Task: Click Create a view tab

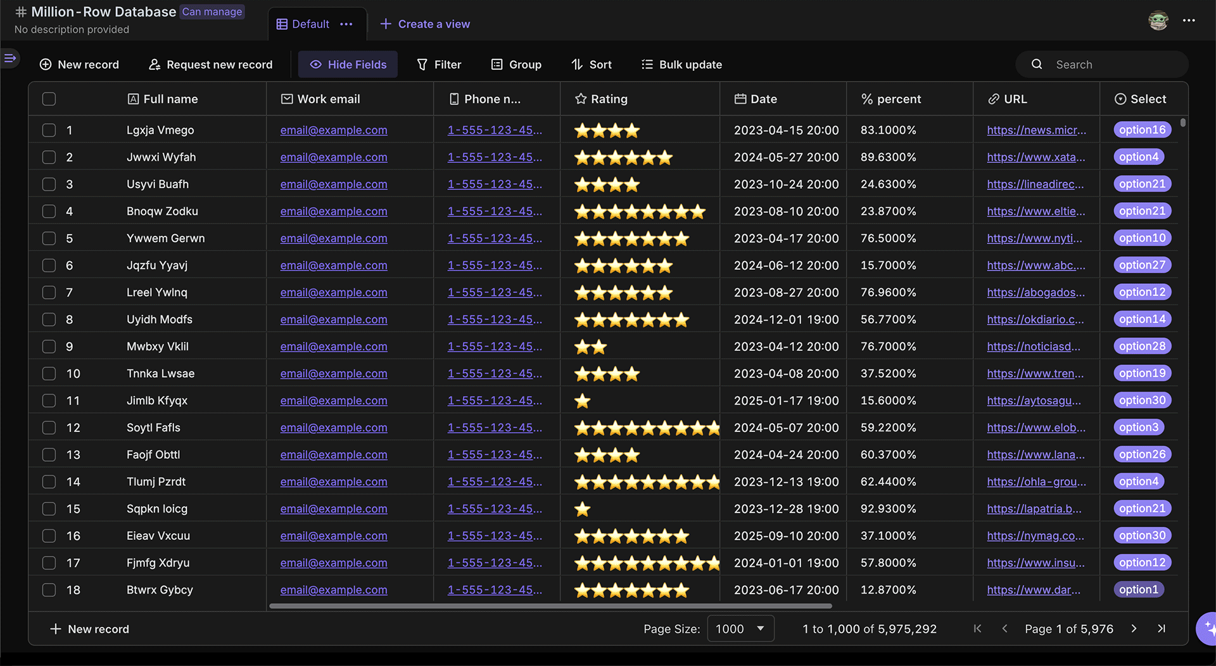Action: (425, 24)
